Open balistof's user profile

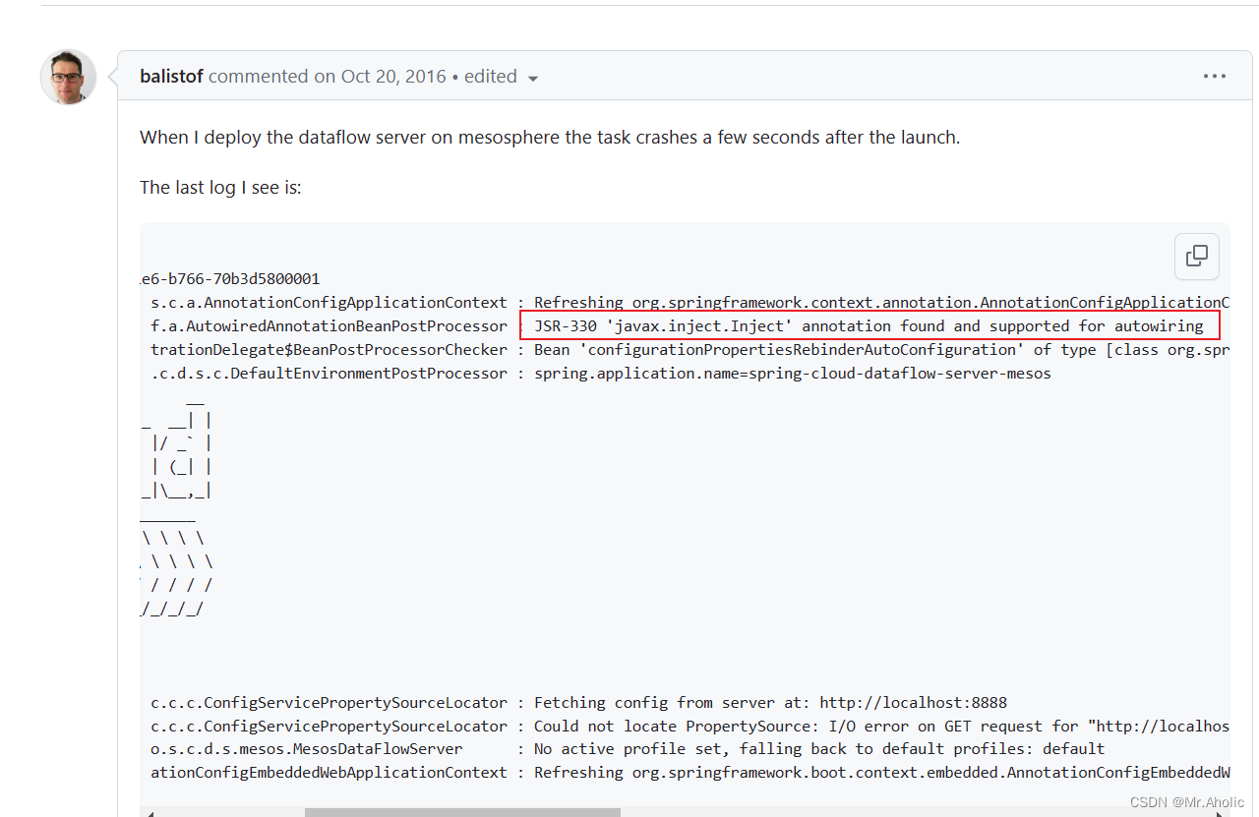pyautogui.click(x=171, y=76)
